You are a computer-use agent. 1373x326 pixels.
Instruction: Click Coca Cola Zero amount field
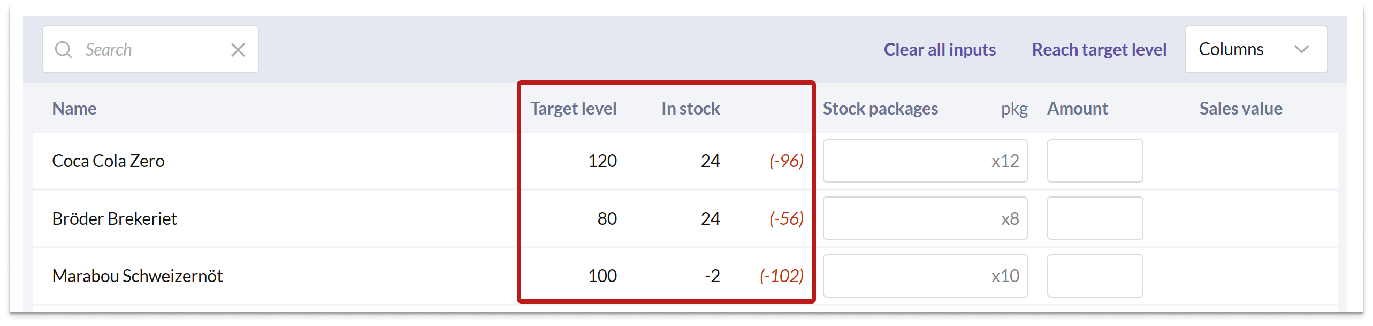pos(1095,161)
